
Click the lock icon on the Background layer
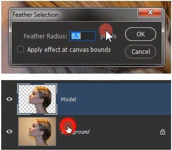[x=162, y=132]
